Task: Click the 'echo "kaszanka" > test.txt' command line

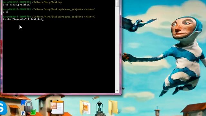Action: (x=23, y=19)
